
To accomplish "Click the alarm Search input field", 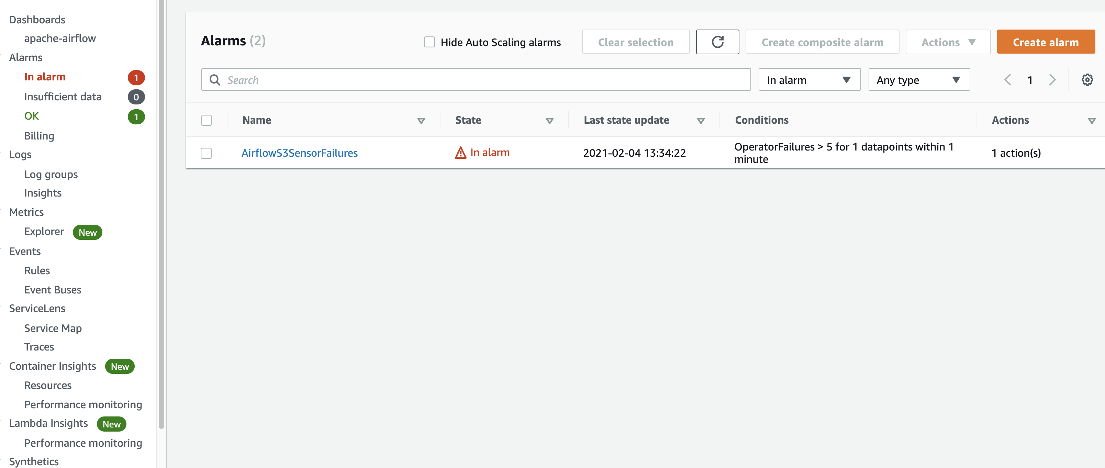I will pos(476,80).
